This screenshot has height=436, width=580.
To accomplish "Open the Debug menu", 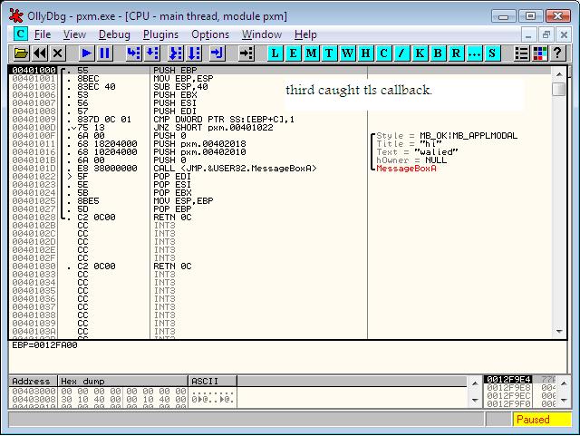I will [114, 34].
